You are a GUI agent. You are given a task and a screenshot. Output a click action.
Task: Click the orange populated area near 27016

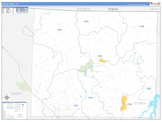(102, 60)
